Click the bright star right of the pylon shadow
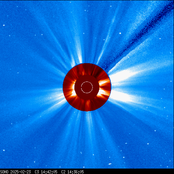174x174 pixels. [x=120, y=33]
